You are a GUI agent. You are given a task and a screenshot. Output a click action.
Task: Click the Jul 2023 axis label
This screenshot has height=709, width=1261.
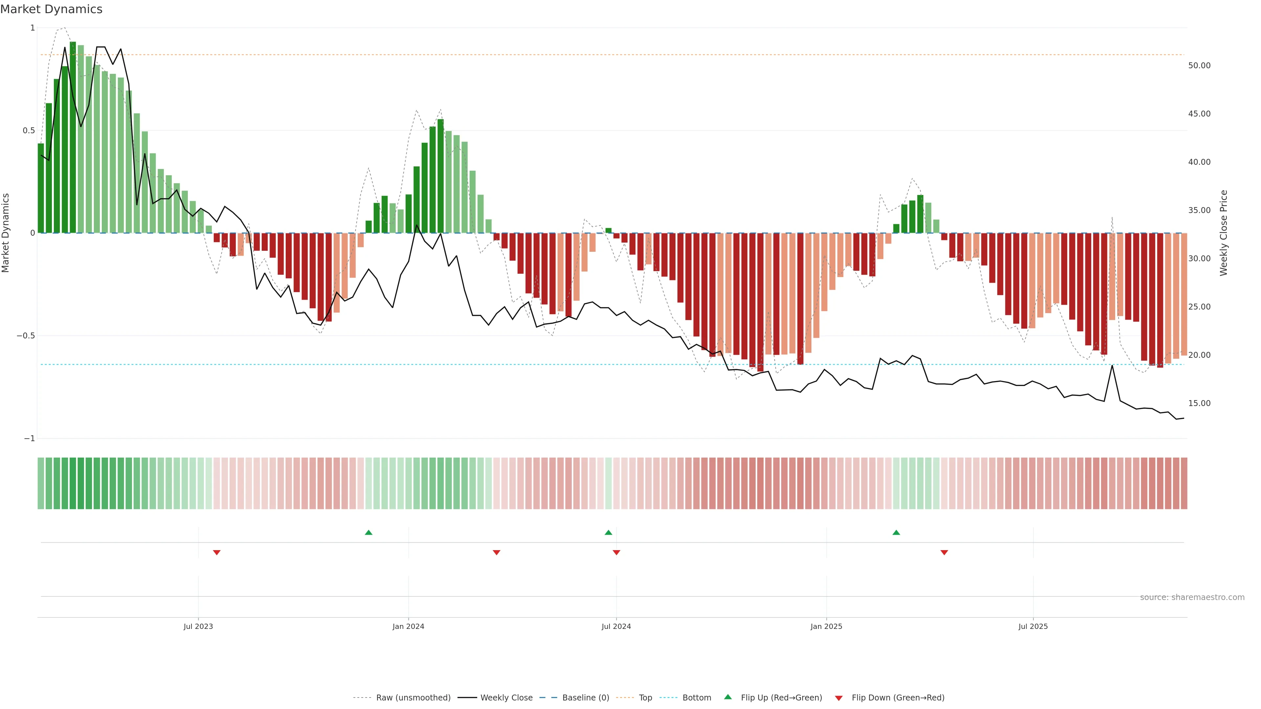198,626
